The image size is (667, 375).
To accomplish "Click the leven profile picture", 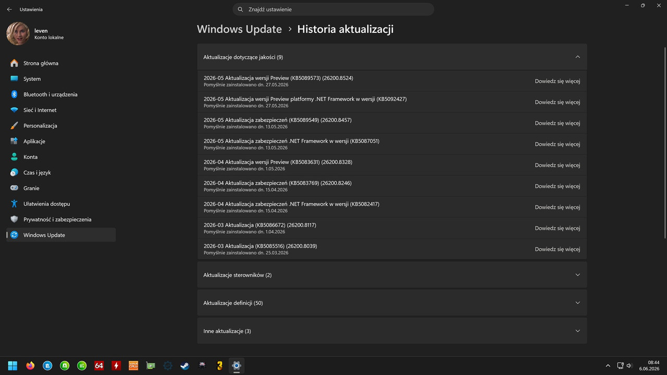I will [x=18, y=34].
